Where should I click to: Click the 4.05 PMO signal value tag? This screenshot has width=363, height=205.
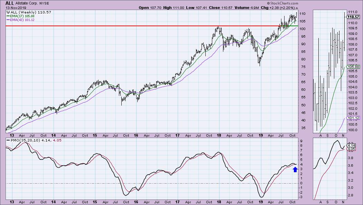click(352, 149)
